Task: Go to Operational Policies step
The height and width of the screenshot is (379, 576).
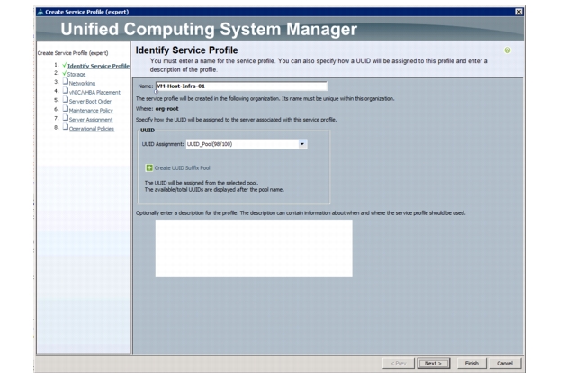Action: [92, 129]
